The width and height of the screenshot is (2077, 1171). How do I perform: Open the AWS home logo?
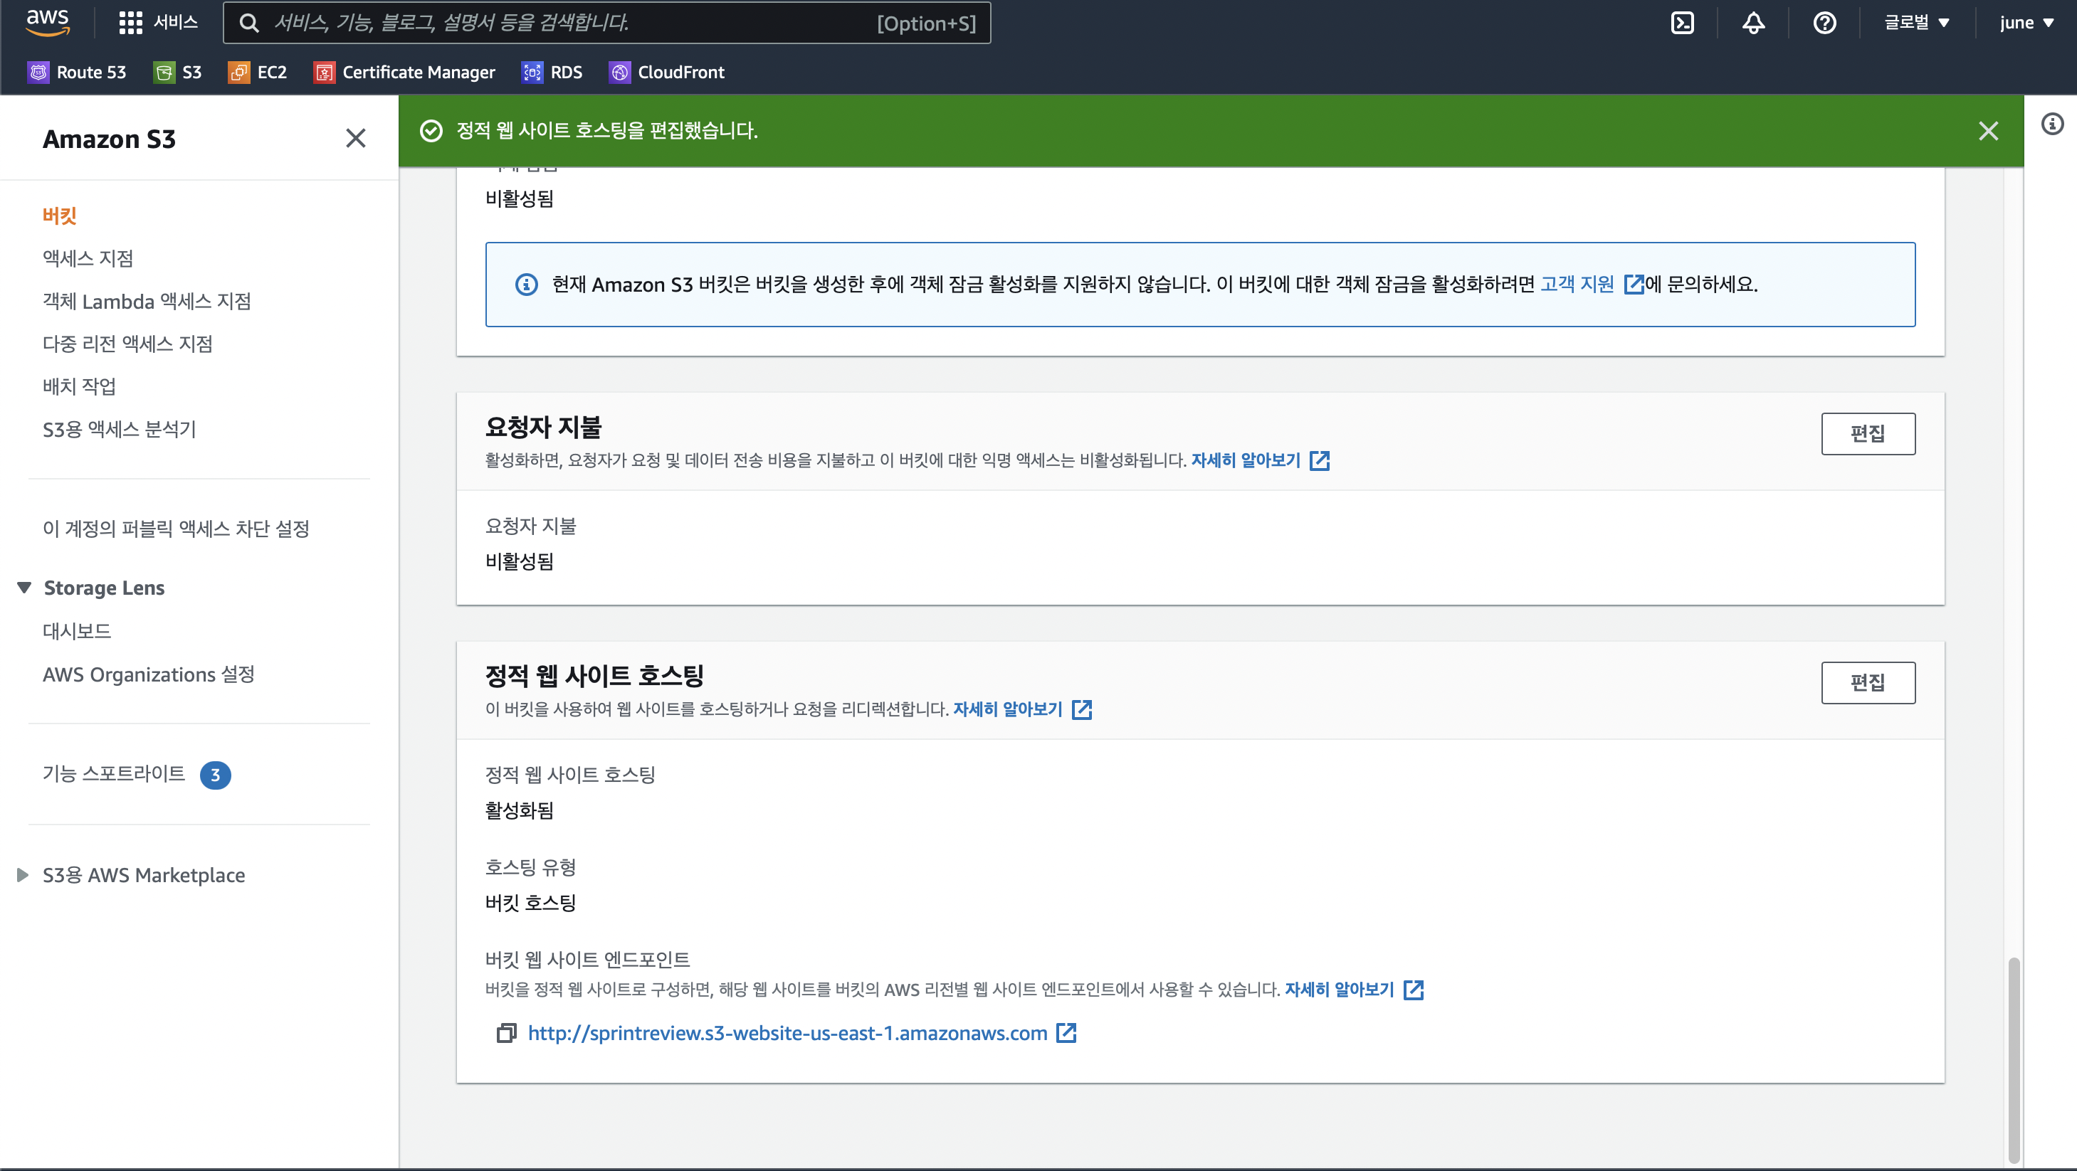(48, 22)
